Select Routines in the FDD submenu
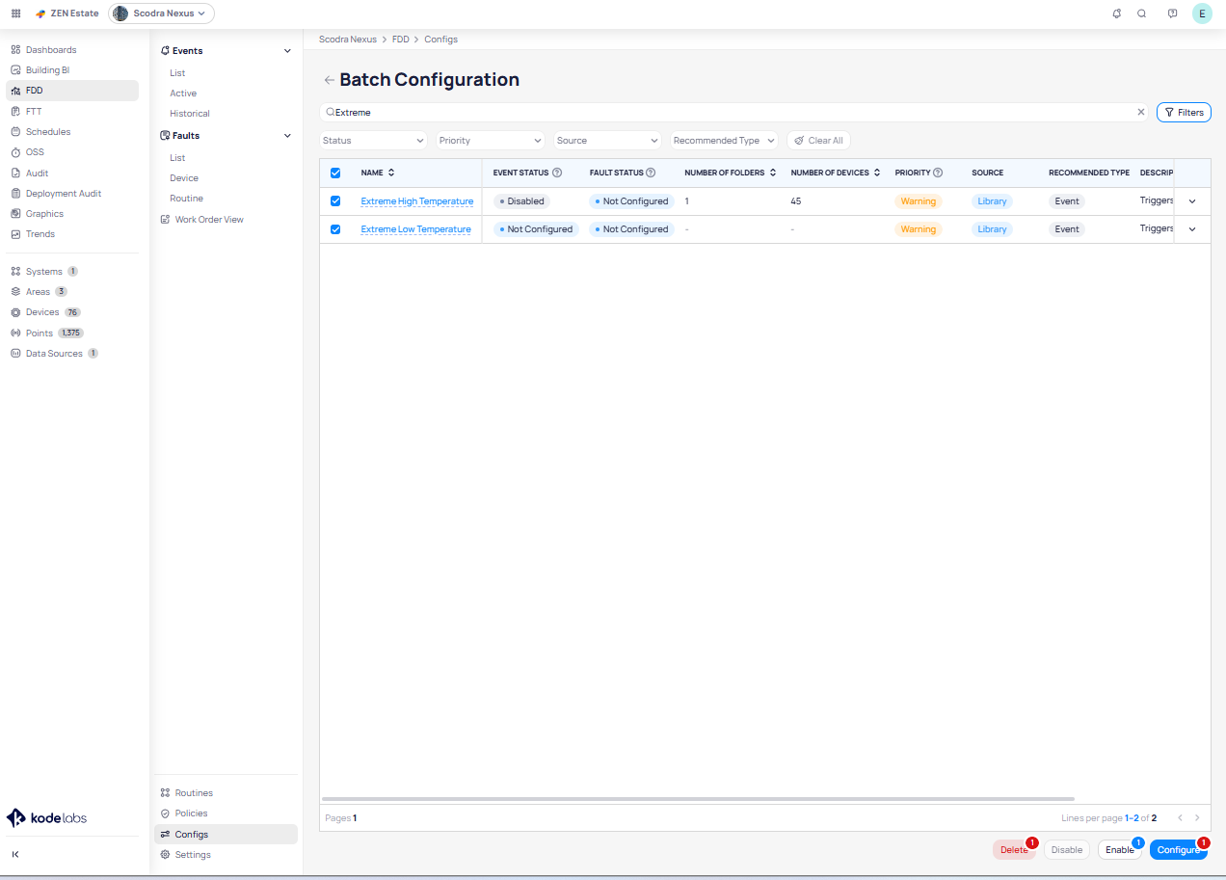The width and height of the screenshot is (1226, 880). tap(194, 793)
